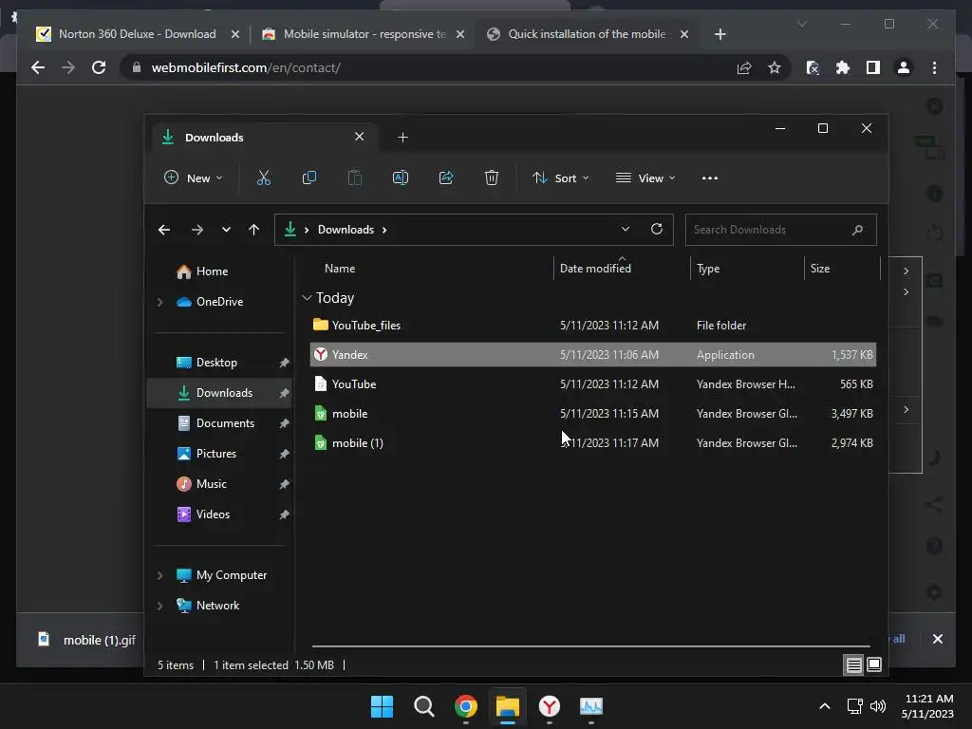This screenshot has height=729, width=972.
Task: Close the Chrome downloads bar
Action: click(x=937, y=639)
